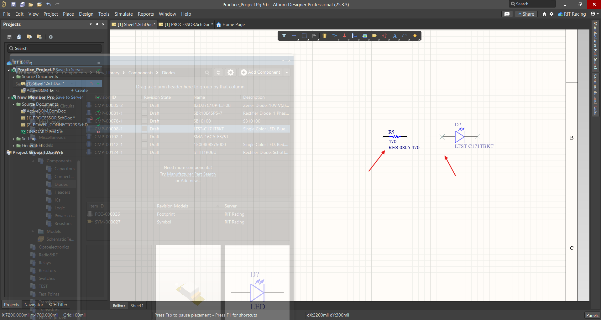Expand the Generated folder
Viewport: 601px width, 320px height.
(13, 146)
